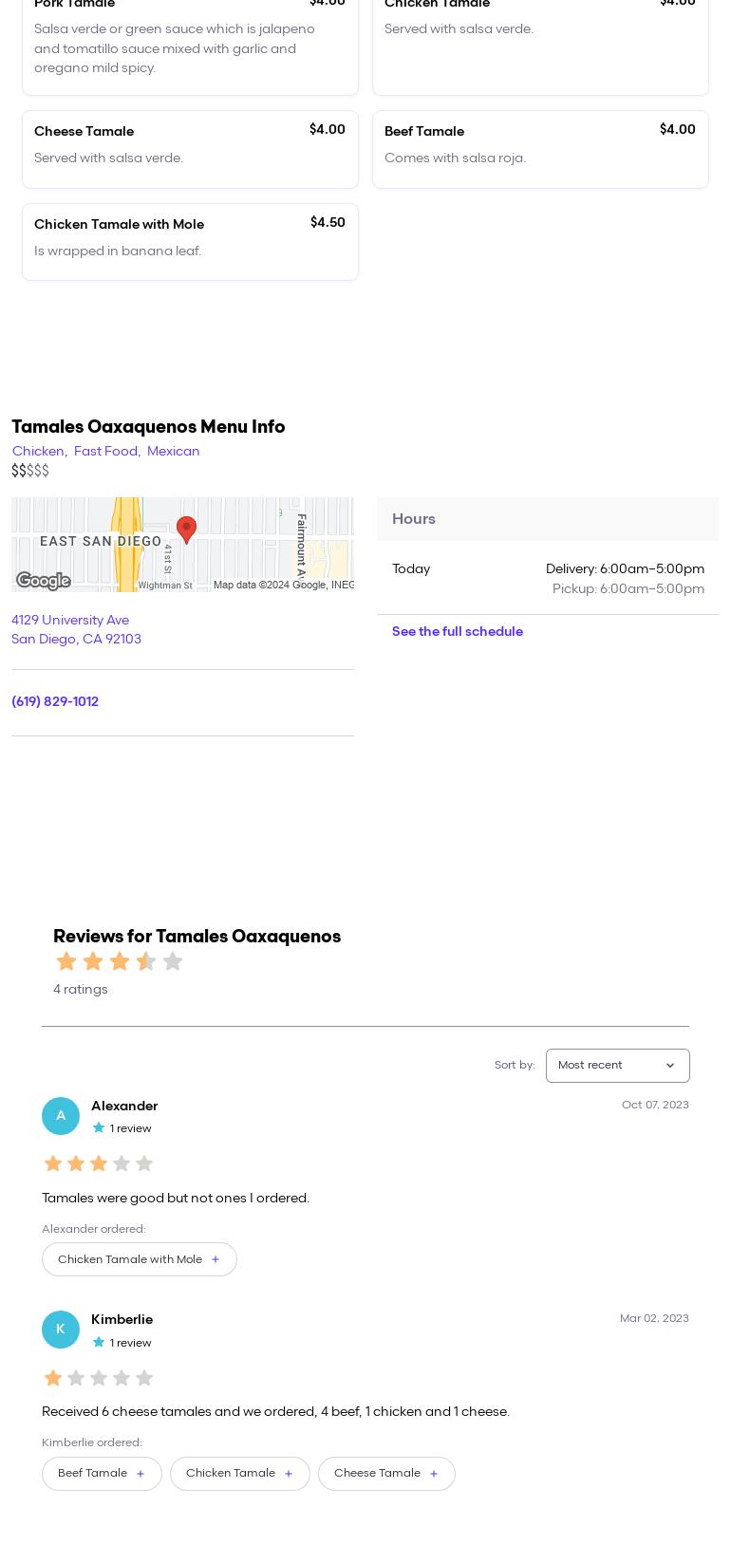Call the (619) 829-1012 phone number

pyautogui.click(x=55, y=702)
